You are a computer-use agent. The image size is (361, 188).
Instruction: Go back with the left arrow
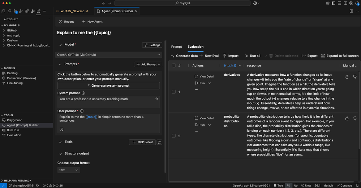click(x=104, y=3)
